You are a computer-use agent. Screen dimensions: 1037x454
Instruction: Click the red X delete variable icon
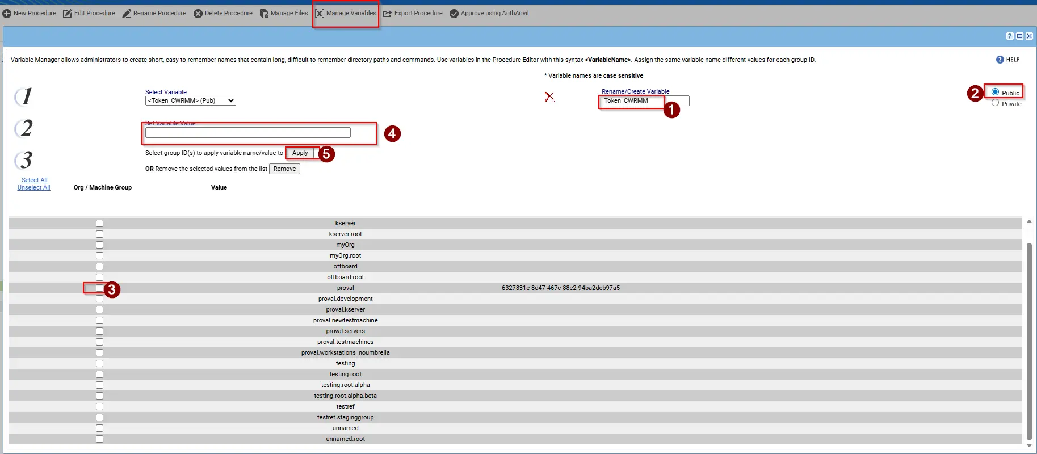click(x=549, y=97)
